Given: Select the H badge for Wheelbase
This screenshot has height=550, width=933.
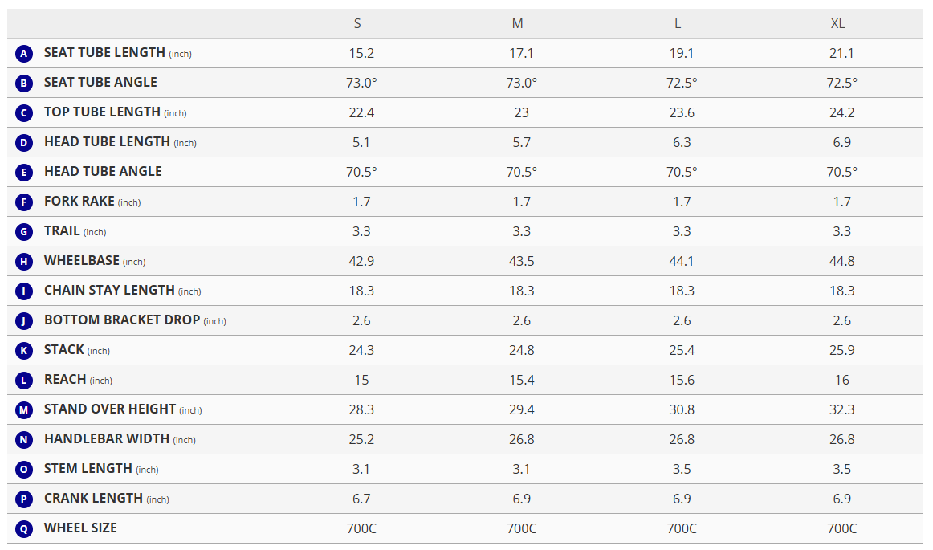Looking at the screenshot, I should click(x=24, y=262).
